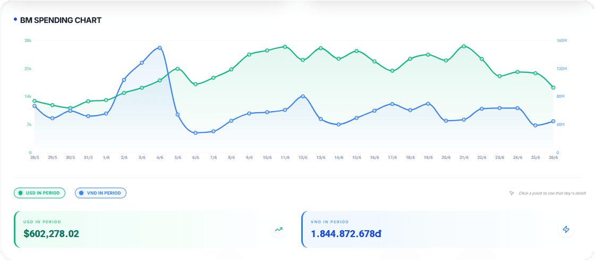595x261 pixels.
Task: Click the green trend arrow icon
Action: pyautogui.click(x=279, y=230)
